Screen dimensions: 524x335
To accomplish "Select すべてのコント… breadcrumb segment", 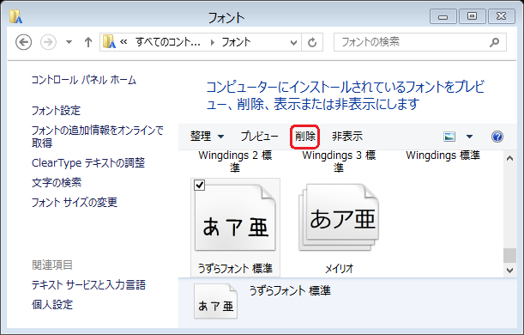I will tap(168, 42).
